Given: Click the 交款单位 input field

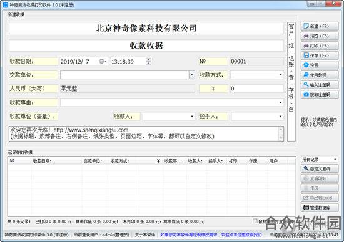Looking at the screenshot, I should point(124,75).
